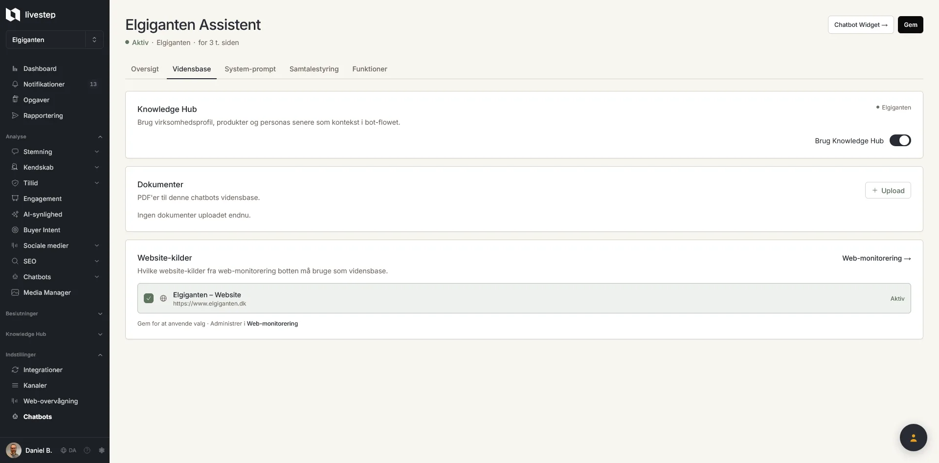Click the Integrationer sync icon
This screenshot has height=463, width=939.
click(x=15, y=370)
